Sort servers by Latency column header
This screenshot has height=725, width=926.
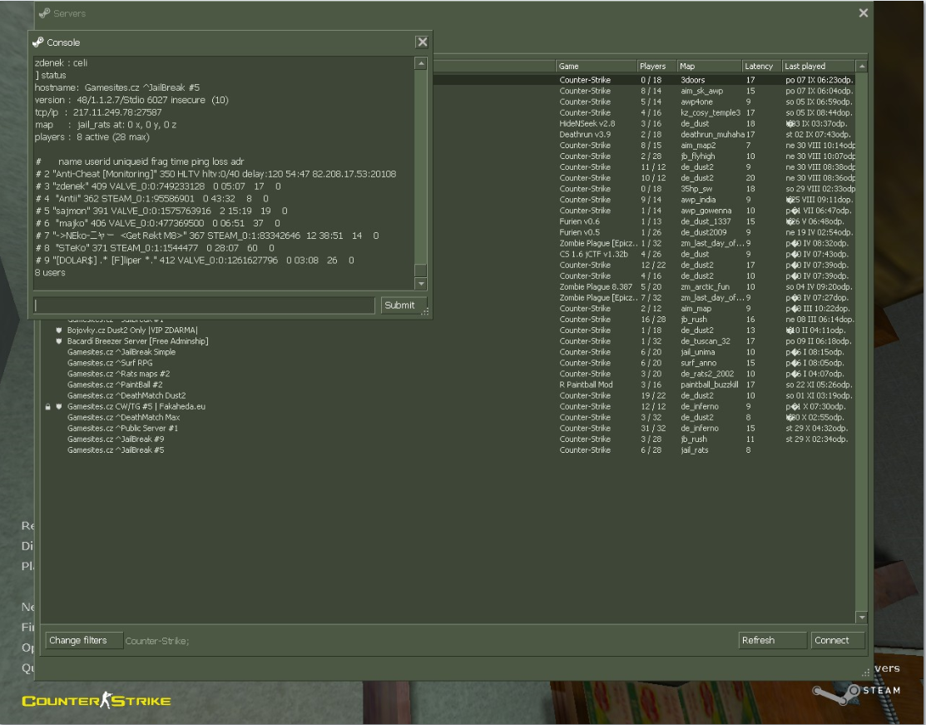click(761, 66)
